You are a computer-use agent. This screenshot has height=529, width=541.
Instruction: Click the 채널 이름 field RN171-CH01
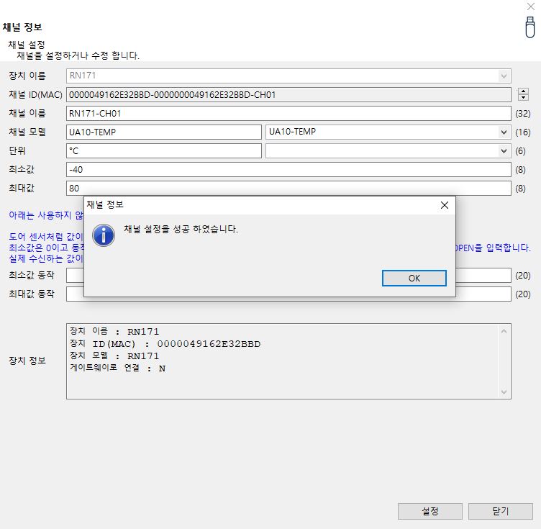[x=288, y=113]
